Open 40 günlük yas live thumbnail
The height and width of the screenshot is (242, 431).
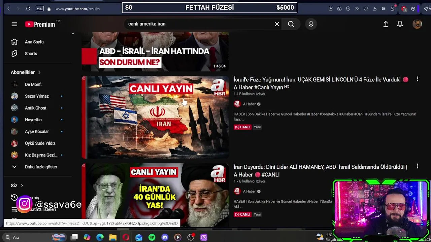pos(155,195)
